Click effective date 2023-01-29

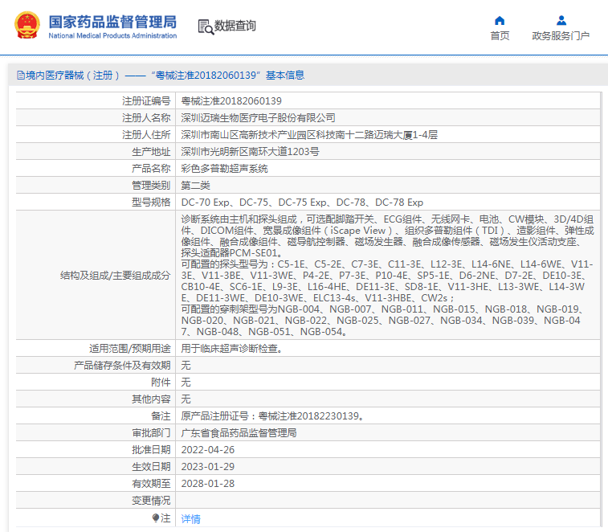tap(208, 466)
